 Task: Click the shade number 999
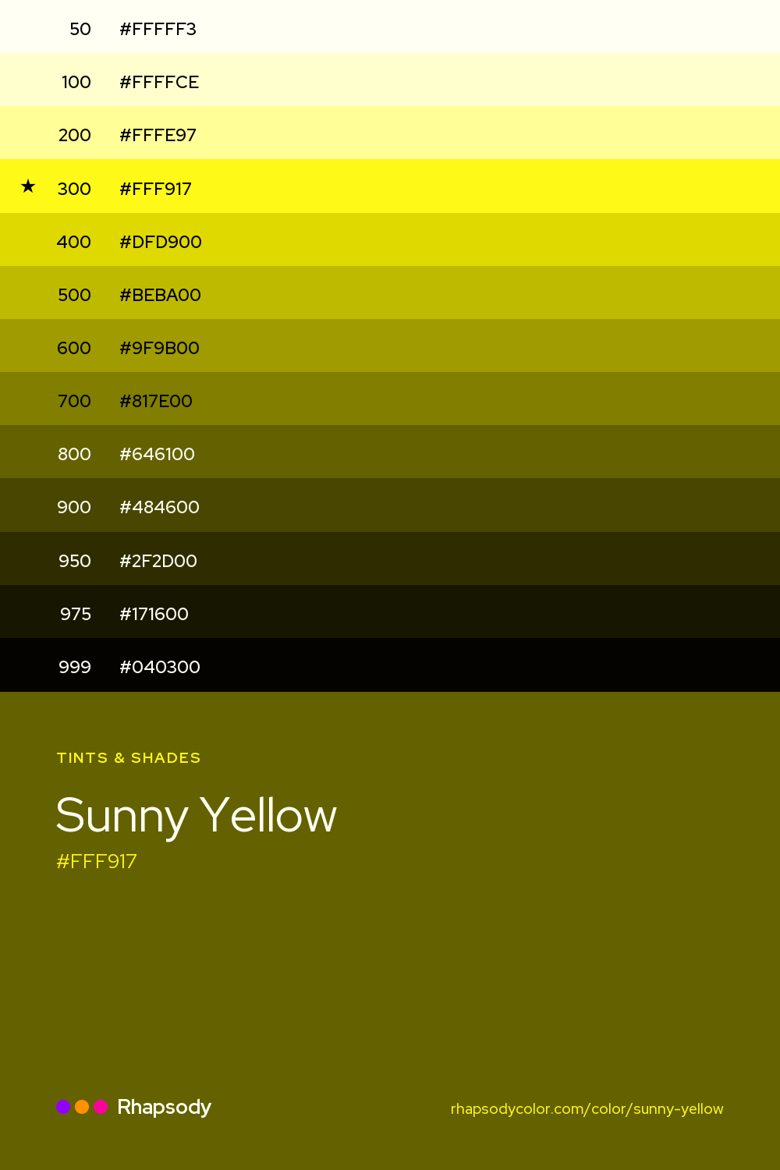pyautogui.click(x=75, y=667)
